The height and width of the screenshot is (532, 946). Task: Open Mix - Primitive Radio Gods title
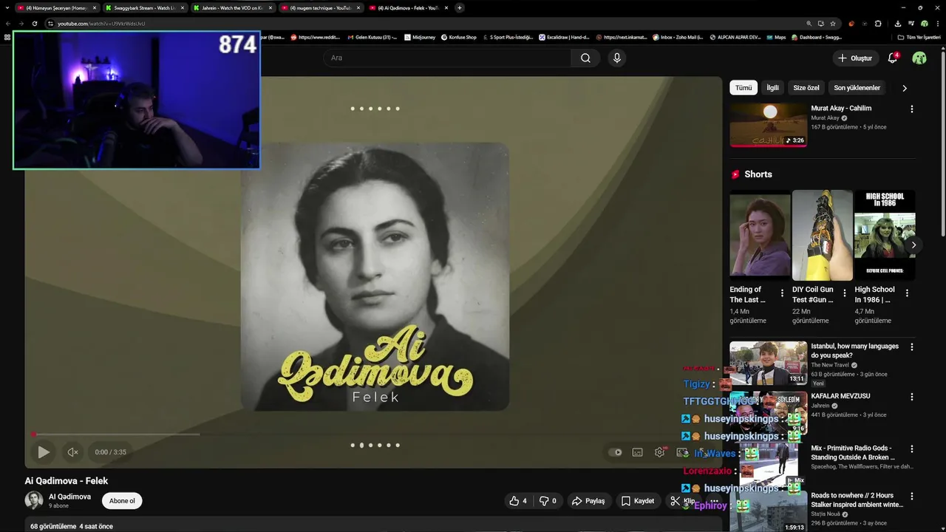coord(852,452)
